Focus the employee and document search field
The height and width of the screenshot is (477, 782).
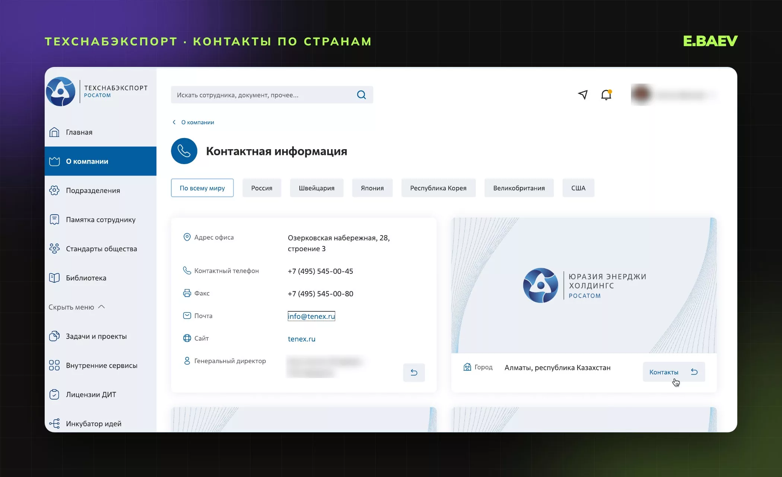coord(272,95)
